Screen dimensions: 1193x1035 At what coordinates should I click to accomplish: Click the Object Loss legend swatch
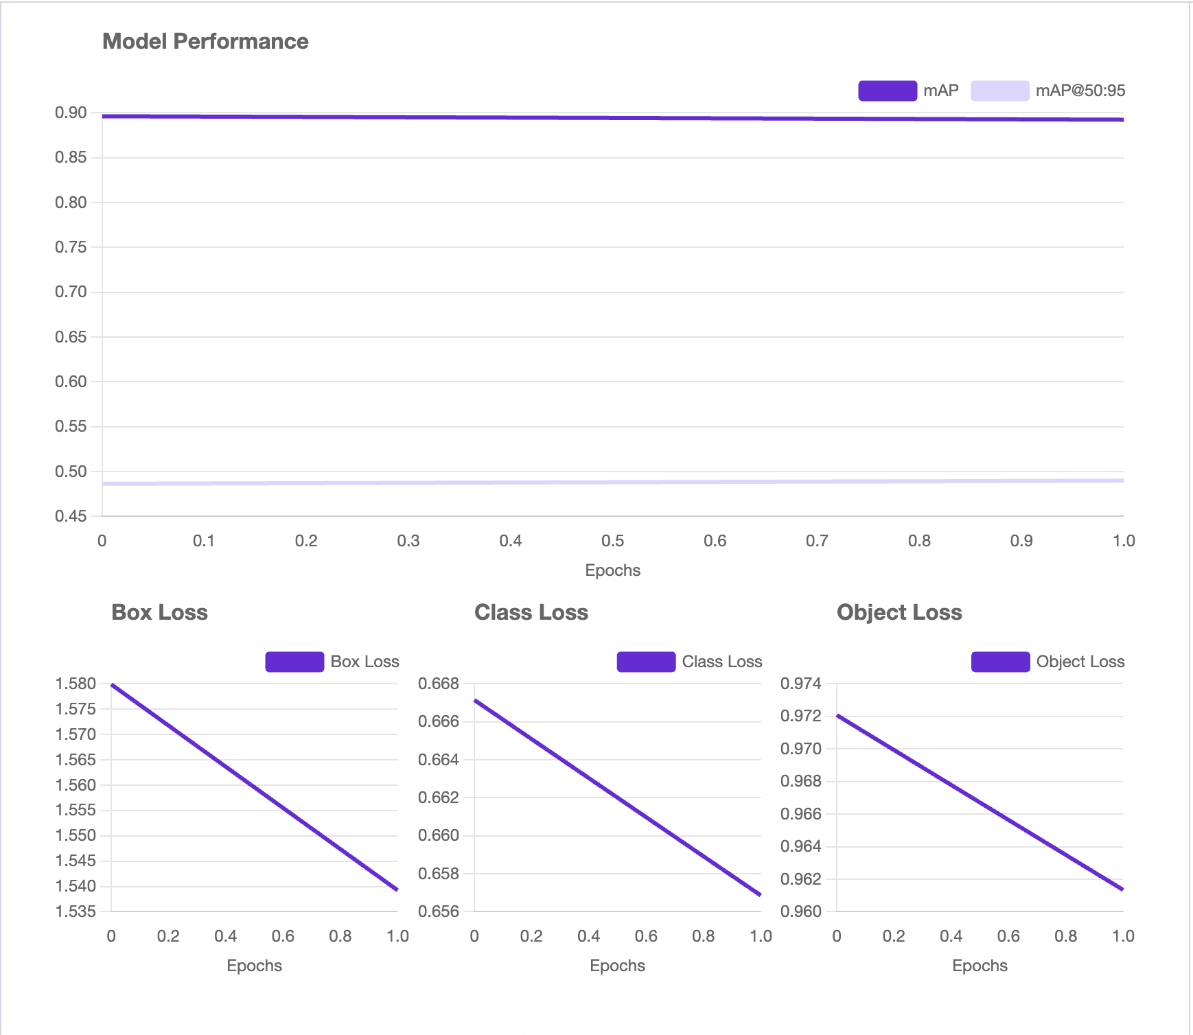[1000, 662]
